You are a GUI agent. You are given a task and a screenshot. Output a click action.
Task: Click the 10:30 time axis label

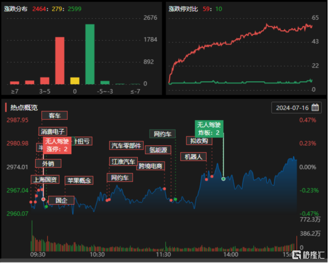coord(97,255)
